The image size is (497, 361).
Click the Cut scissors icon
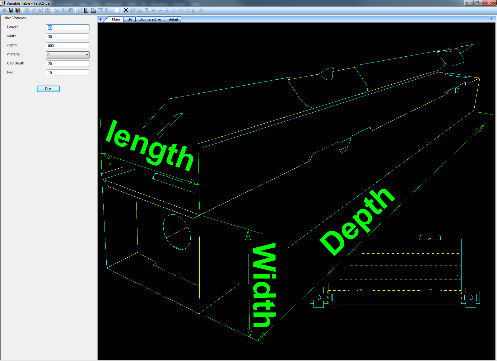[x=57, y=10]
